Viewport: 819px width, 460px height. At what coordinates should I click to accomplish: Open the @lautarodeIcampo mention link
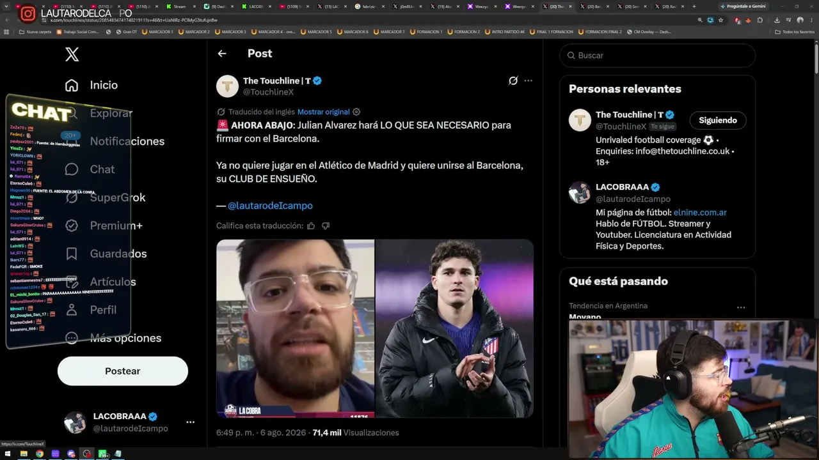point(270,206)
